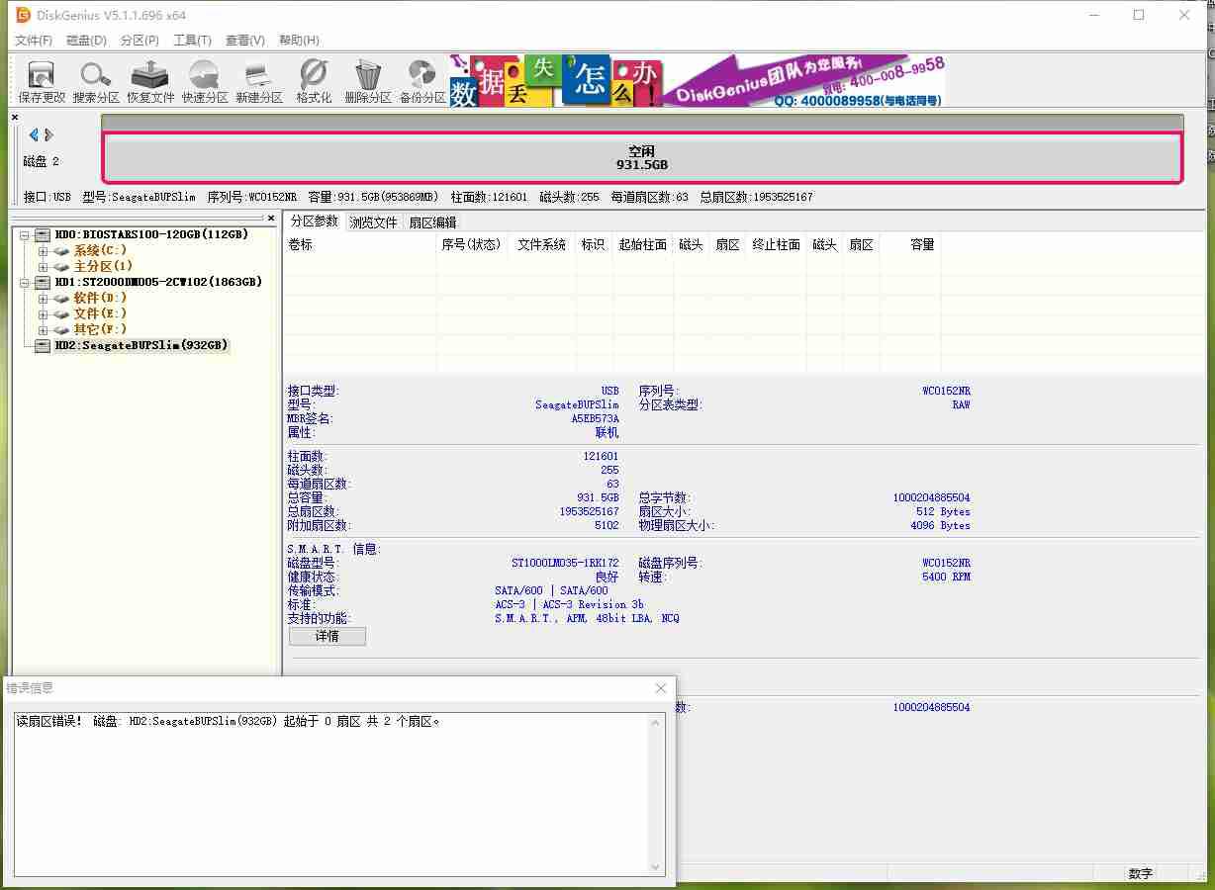The height and width of the screenshot is (890, 1215).
Task: Click the 恢复文件 (Recover Files) toolbar icon
Action: (x=150, y=75)
